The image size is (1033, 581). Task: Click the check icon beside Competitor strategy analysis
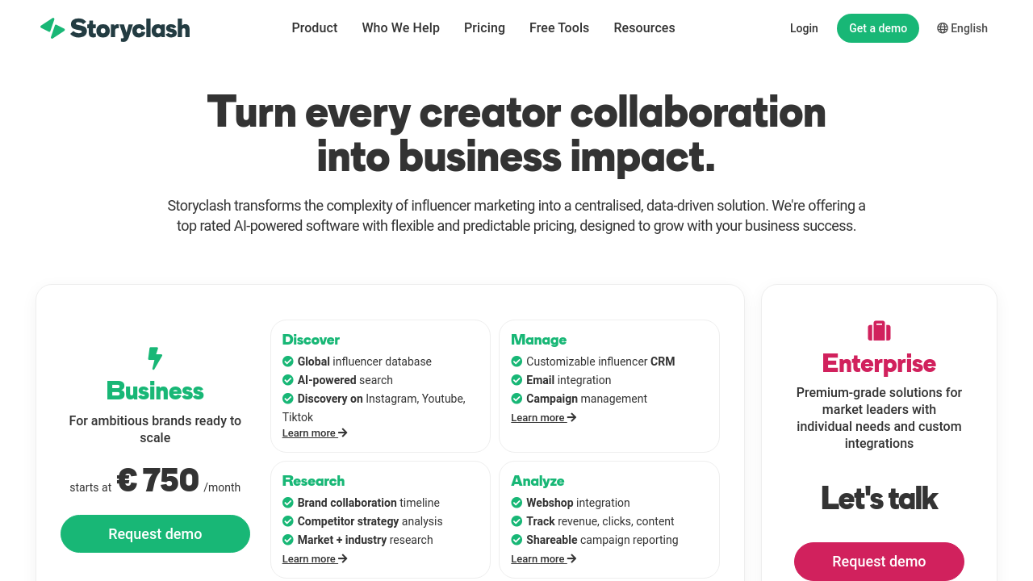point(288,521)
